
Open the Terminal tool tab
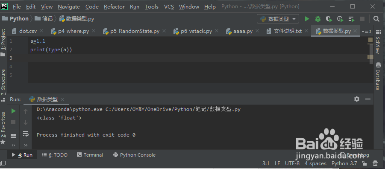90,155
